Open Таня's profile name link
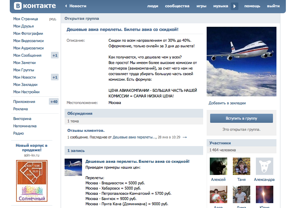 click(242, 179)
